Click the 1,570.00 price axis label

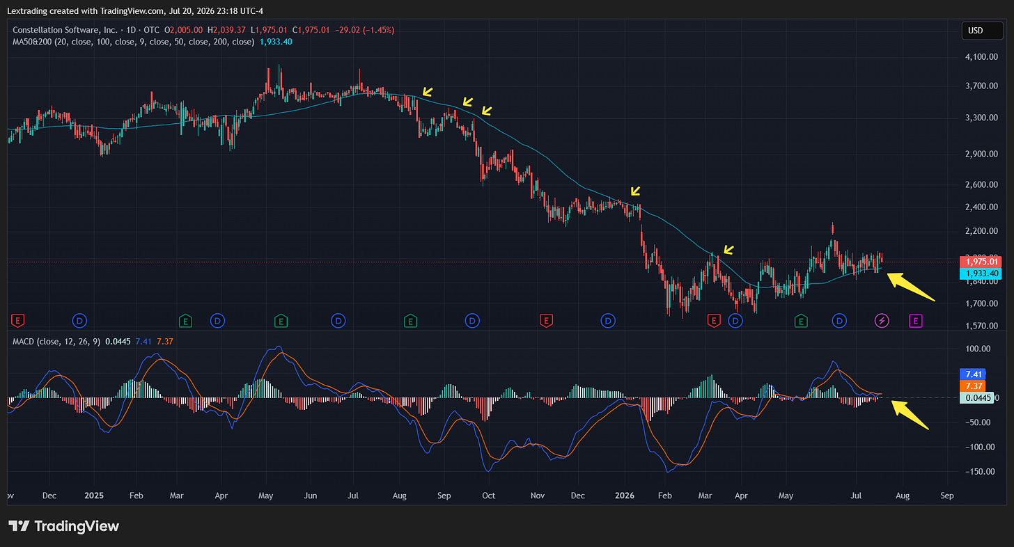tap(982, 325)
